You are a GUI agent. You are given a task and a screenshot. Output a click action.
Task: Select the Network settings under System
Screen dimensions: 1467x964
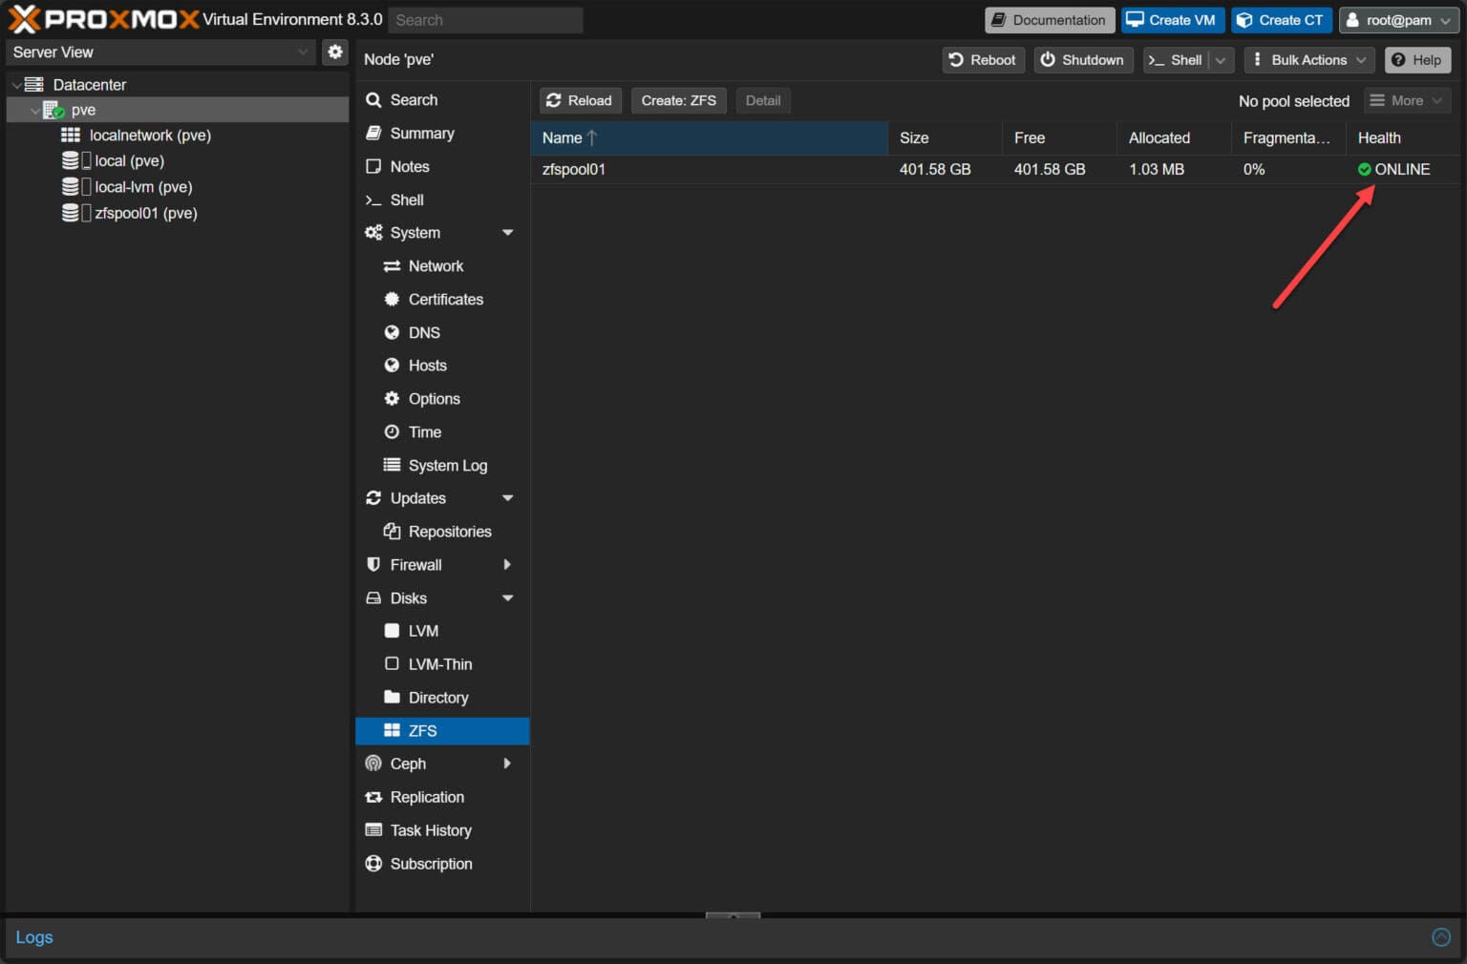tap(435, 265)
